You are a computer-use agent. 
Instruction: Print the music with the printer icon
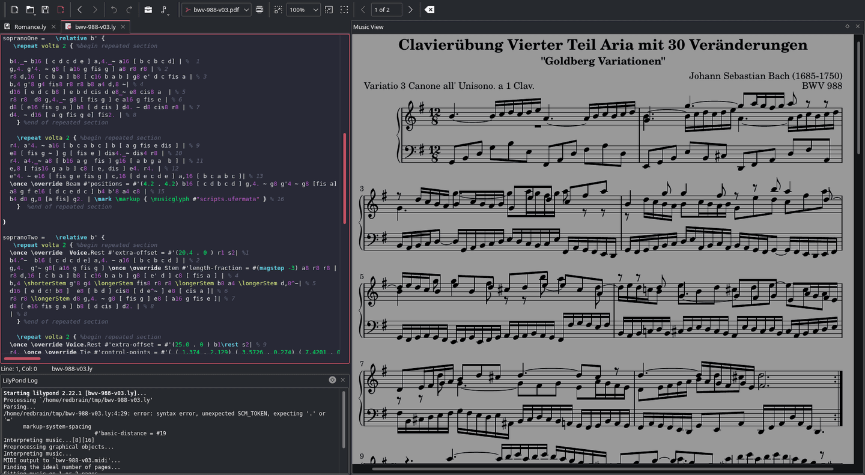pos(259,10)
